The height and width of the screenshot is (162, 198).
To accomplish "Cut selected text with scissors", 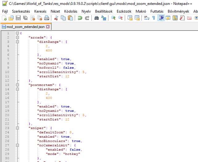I will pos(56,18).
